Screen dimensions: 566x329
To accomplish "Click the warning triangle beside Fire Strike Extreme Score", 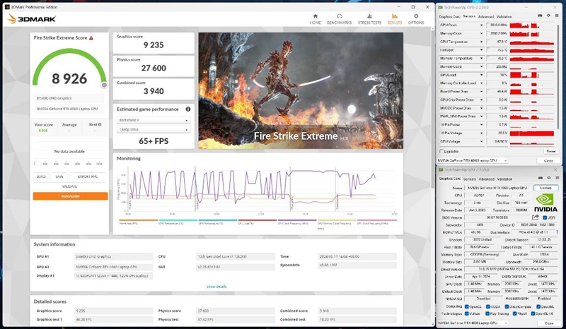I will (91, 38).
